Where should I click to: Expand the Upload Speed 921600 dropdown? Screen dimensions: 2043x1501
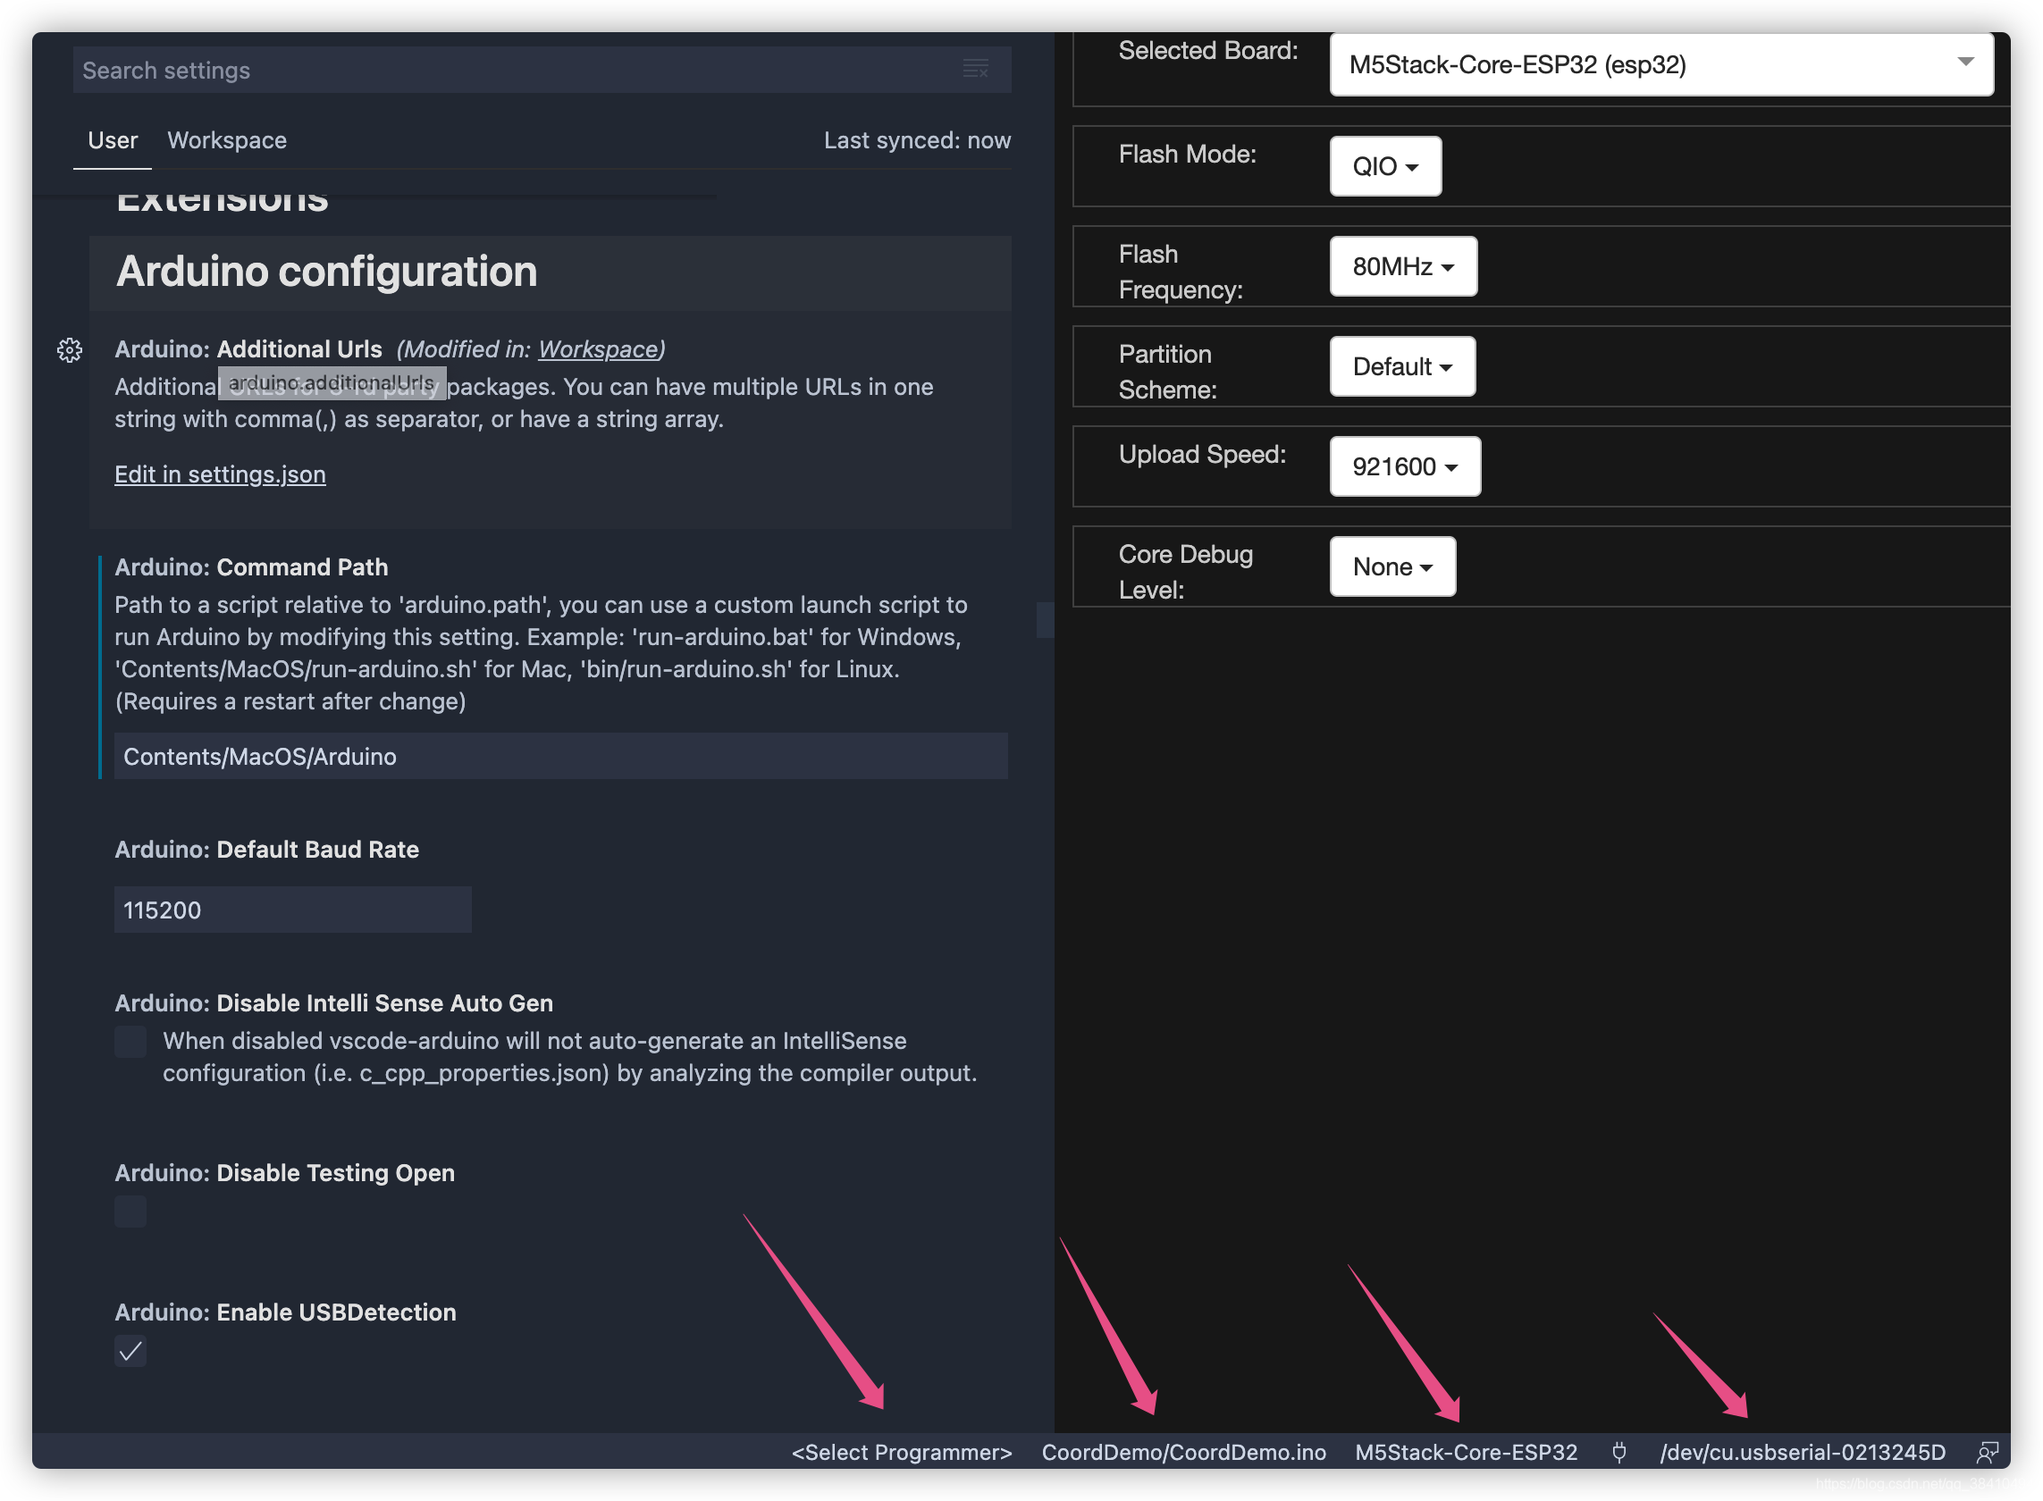(x=1404, y=466)
